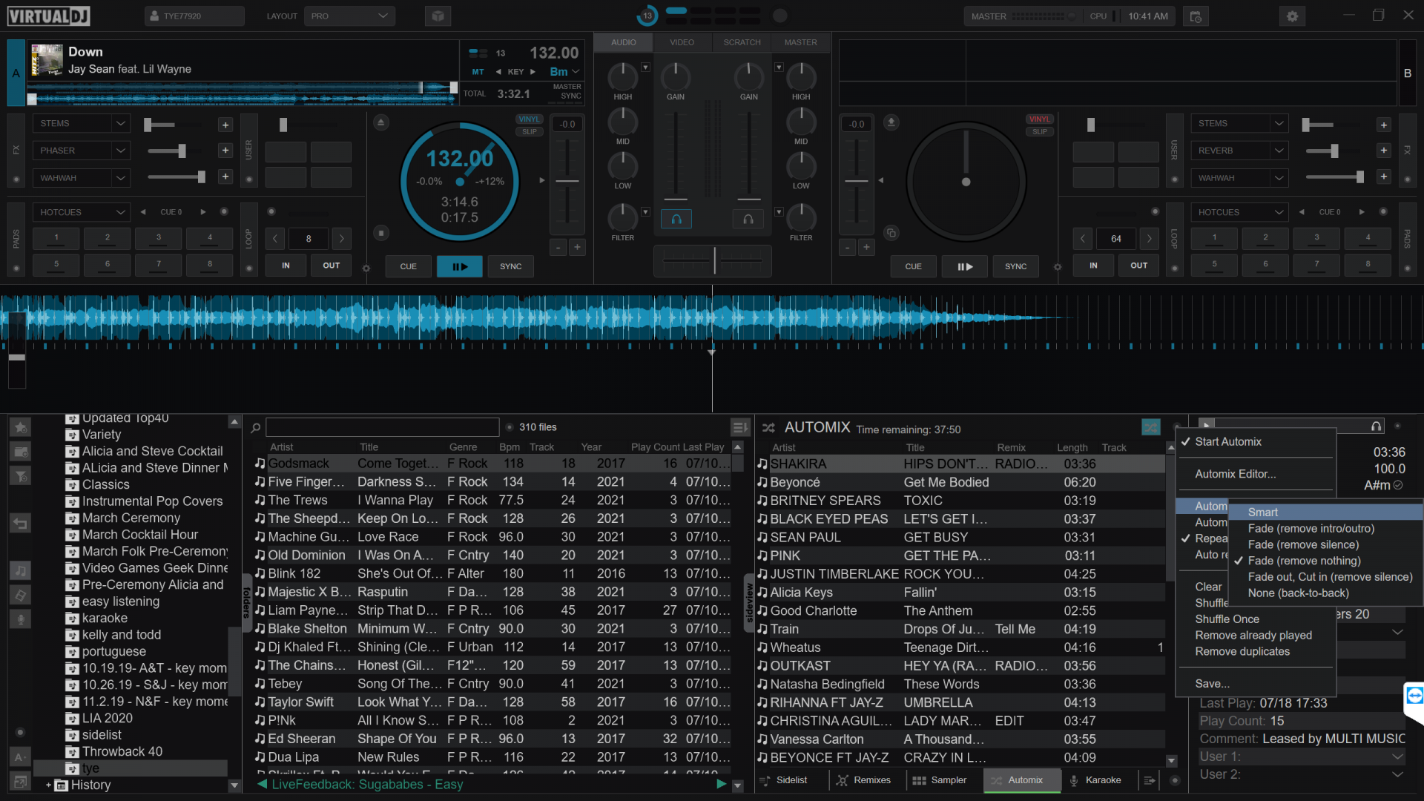Expand the History folder tree node
The image size is (1424, 801).
click(x=49, y=785)
